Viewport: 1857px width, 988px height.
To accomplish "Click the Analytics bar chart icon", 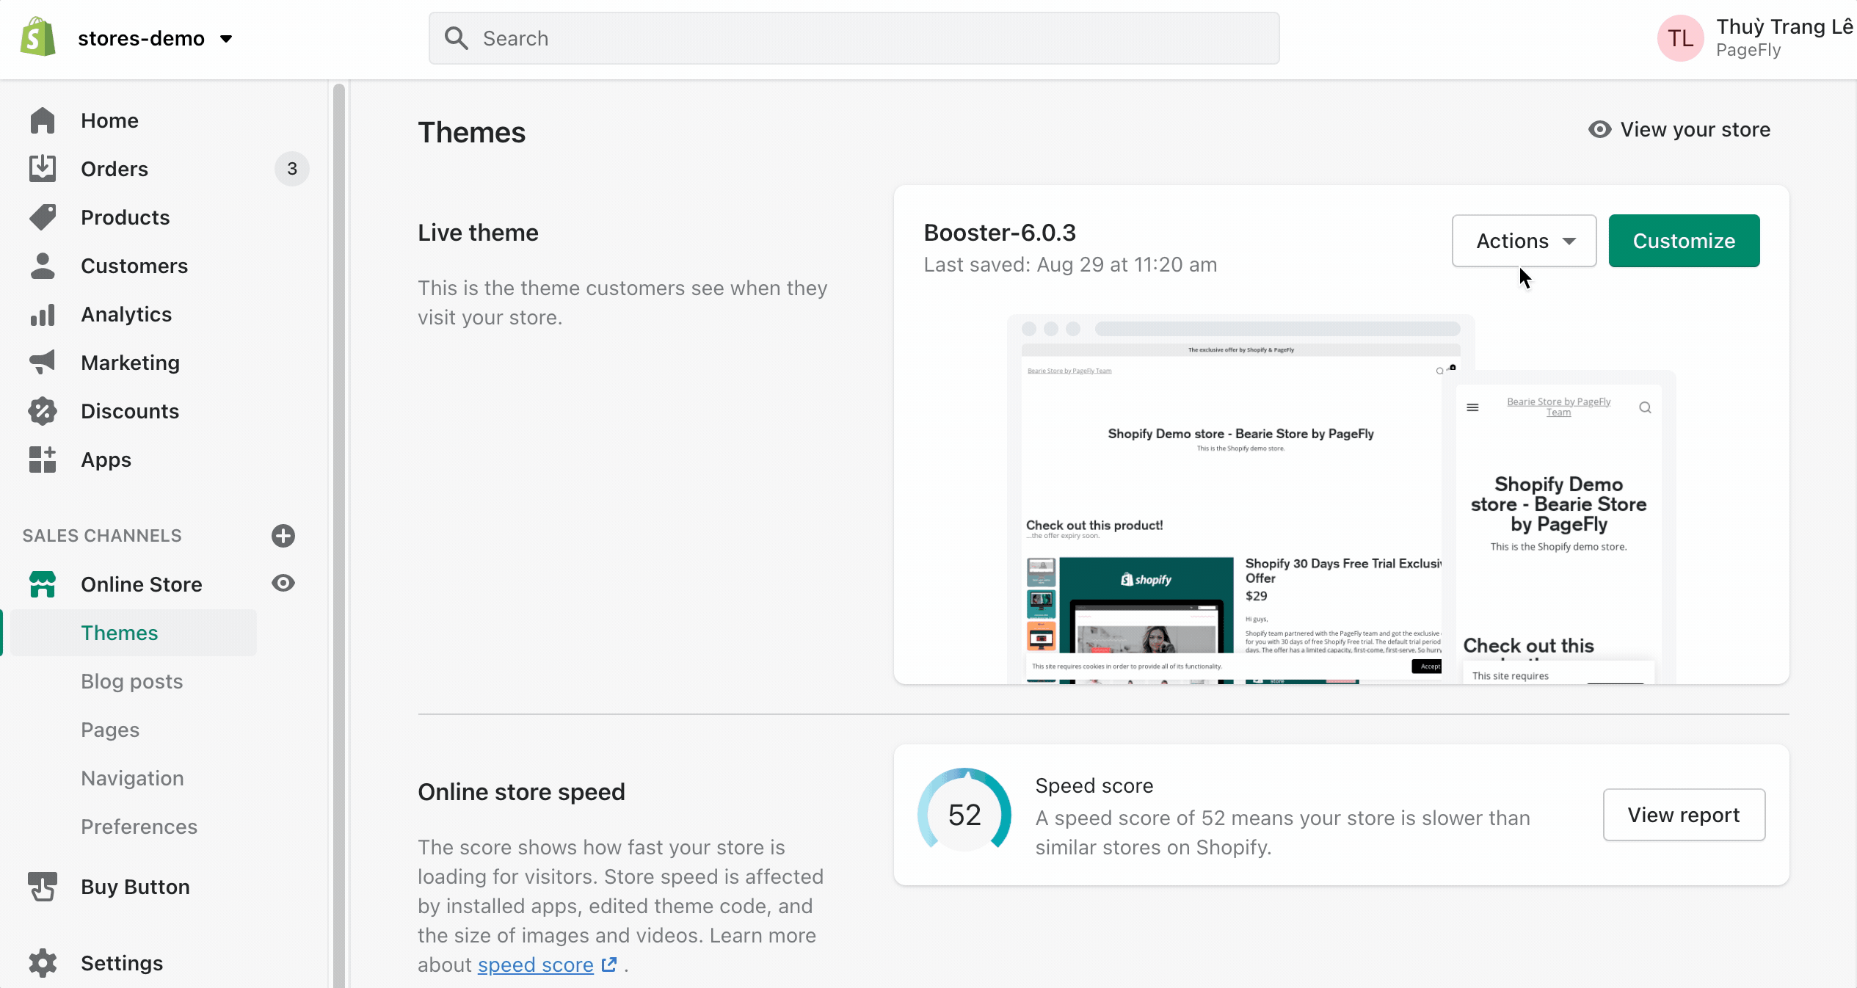I will tap(43, 314).
